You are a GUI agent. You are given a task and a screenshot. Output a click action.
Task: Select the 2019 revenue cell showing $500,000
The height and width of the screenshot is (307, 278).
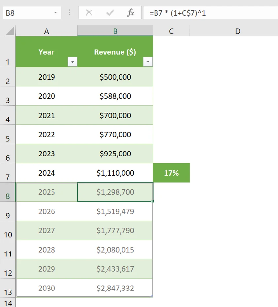(115, 77)
